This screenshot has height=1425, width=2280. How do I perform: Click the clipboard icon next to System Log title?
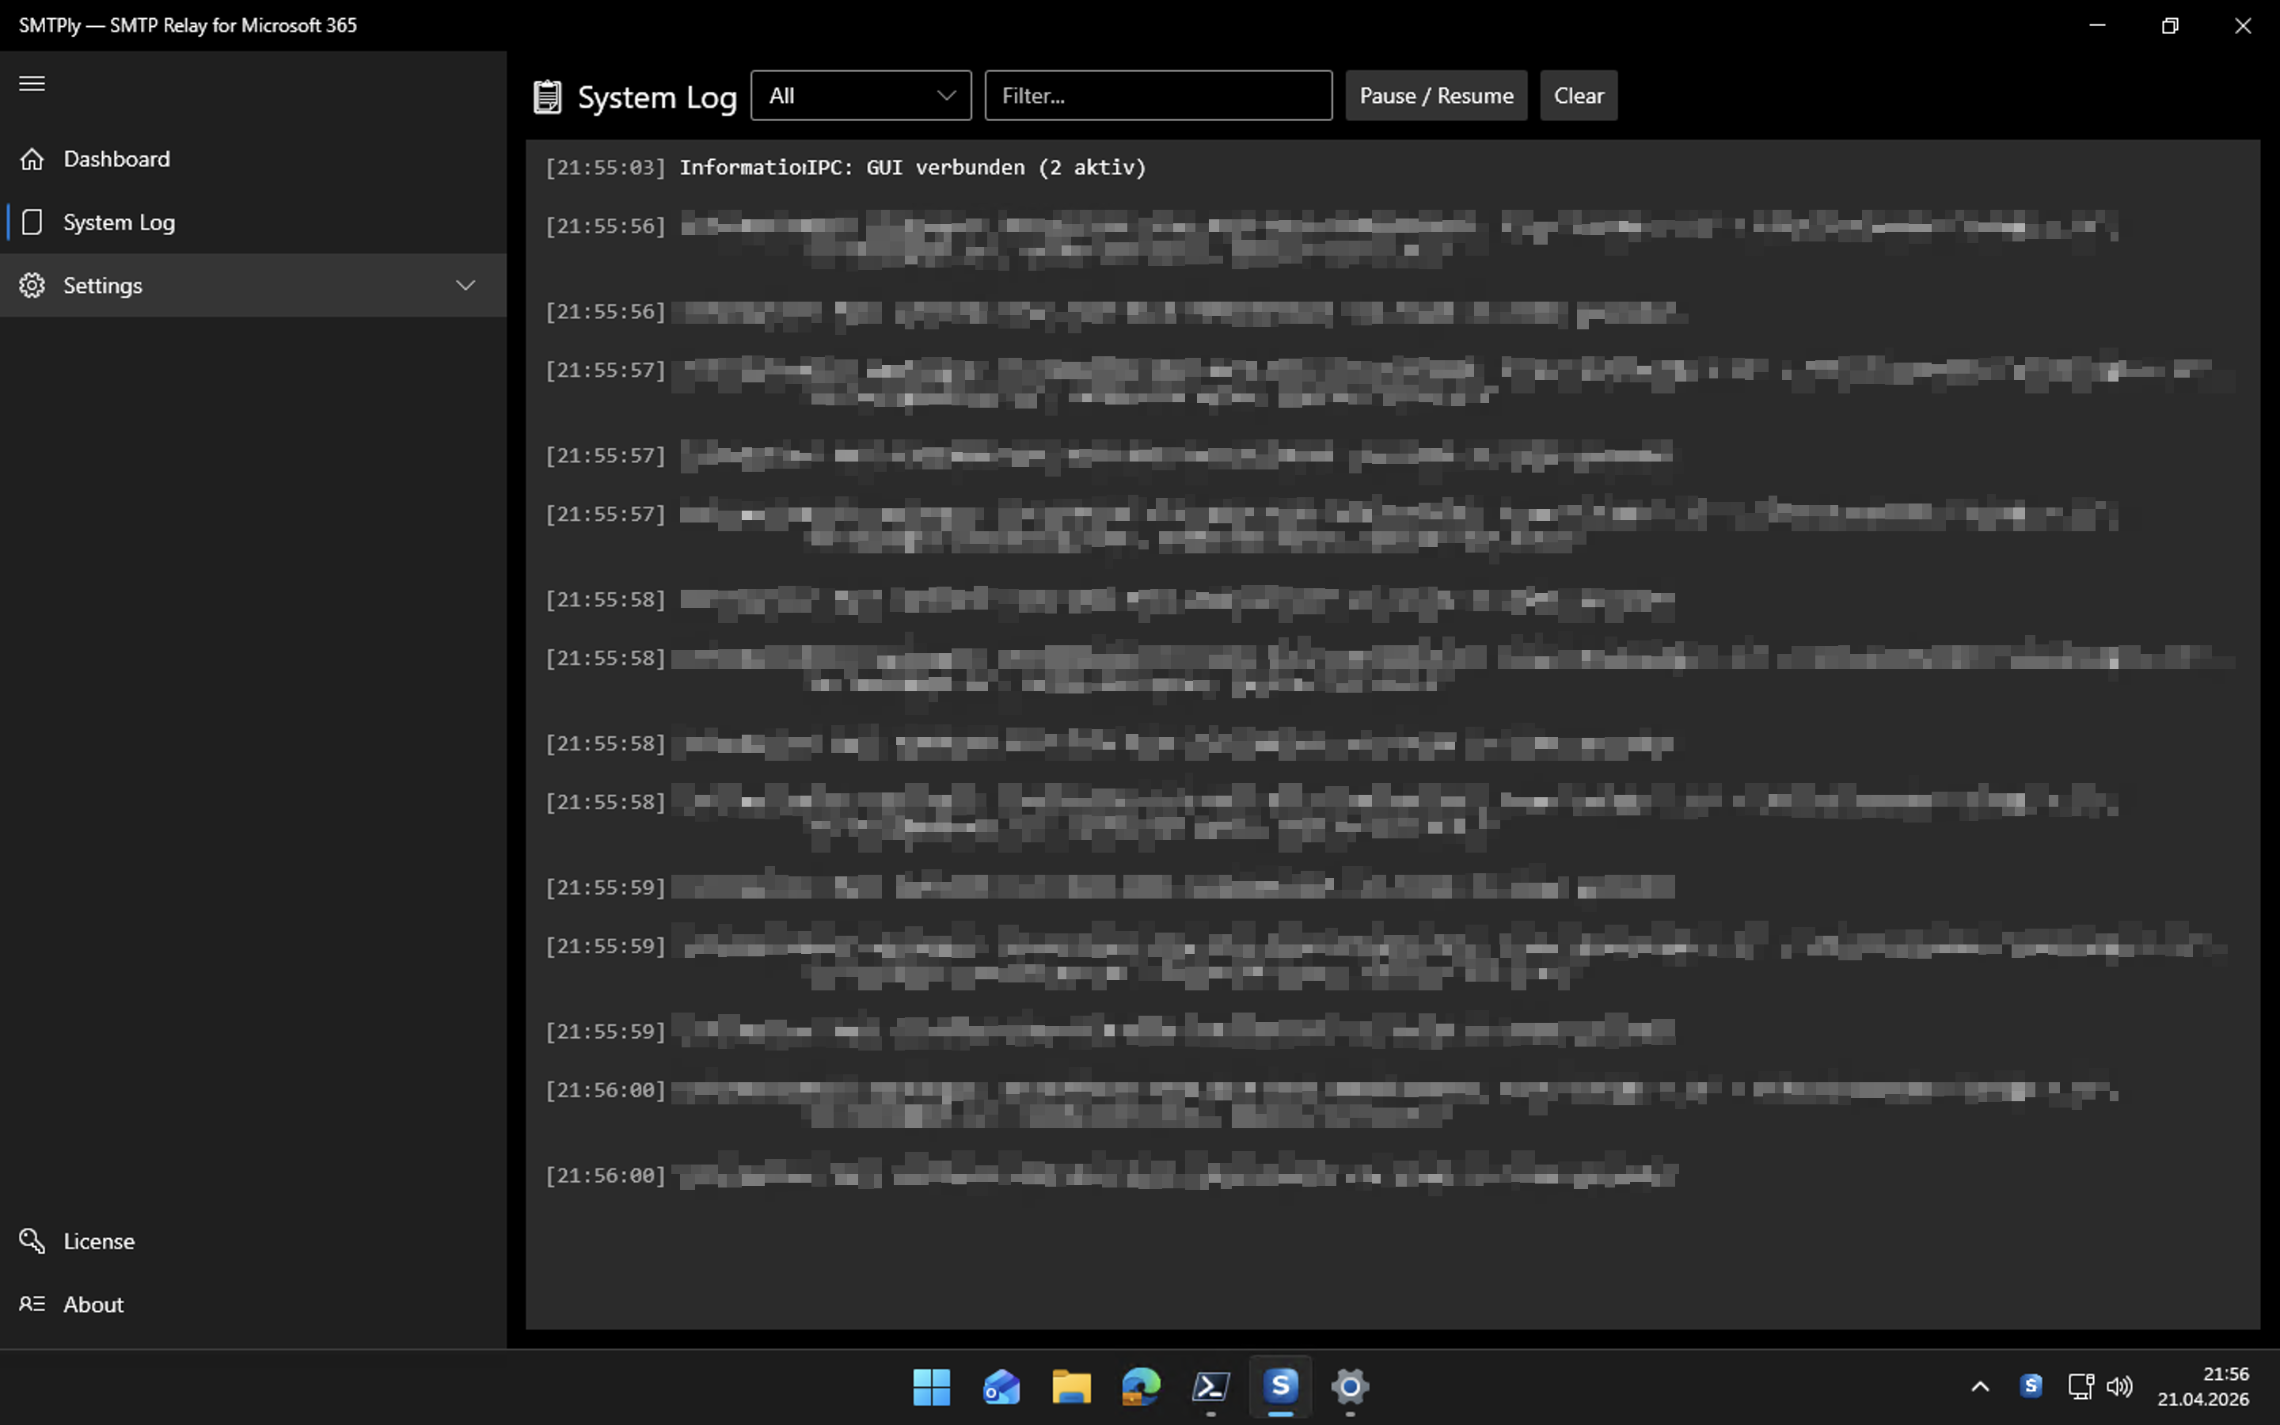[549, 94]
